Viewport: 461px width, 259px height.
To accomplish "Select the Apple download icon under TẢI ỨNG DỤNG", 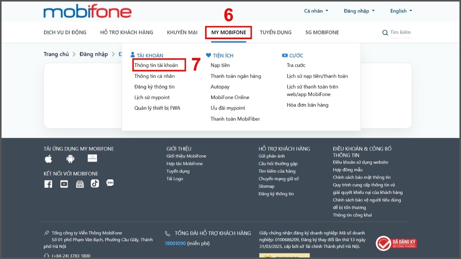I will coord(48,158).
